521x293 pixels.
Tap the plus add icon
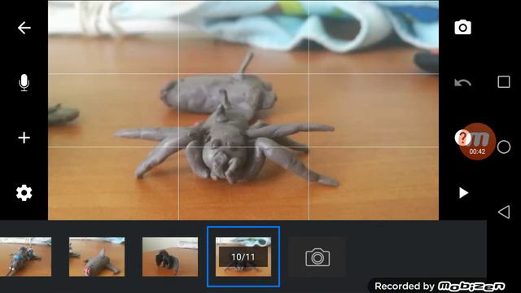[24, 138]
